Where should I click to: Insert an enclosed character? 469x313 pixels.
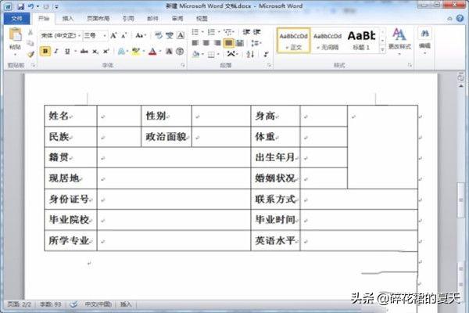[x=180, y=52]
